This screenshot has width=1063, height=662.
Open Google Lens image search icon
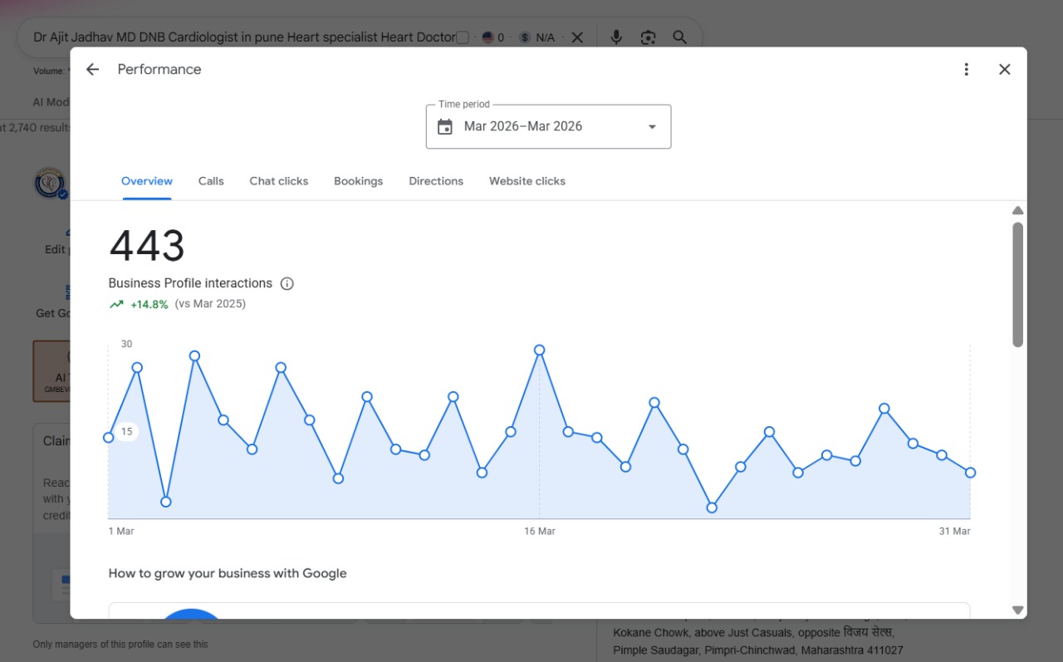pos(648,37)
